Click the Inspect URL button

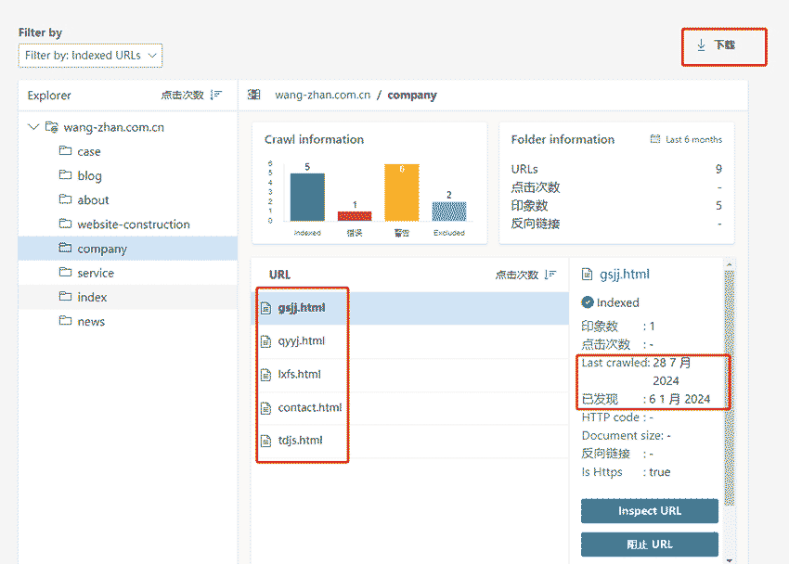tap(650, 511)
